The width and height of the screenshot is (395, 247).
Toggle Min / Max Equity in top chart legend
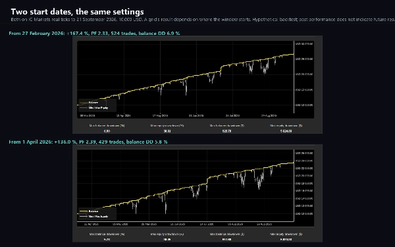click(93, 107)
